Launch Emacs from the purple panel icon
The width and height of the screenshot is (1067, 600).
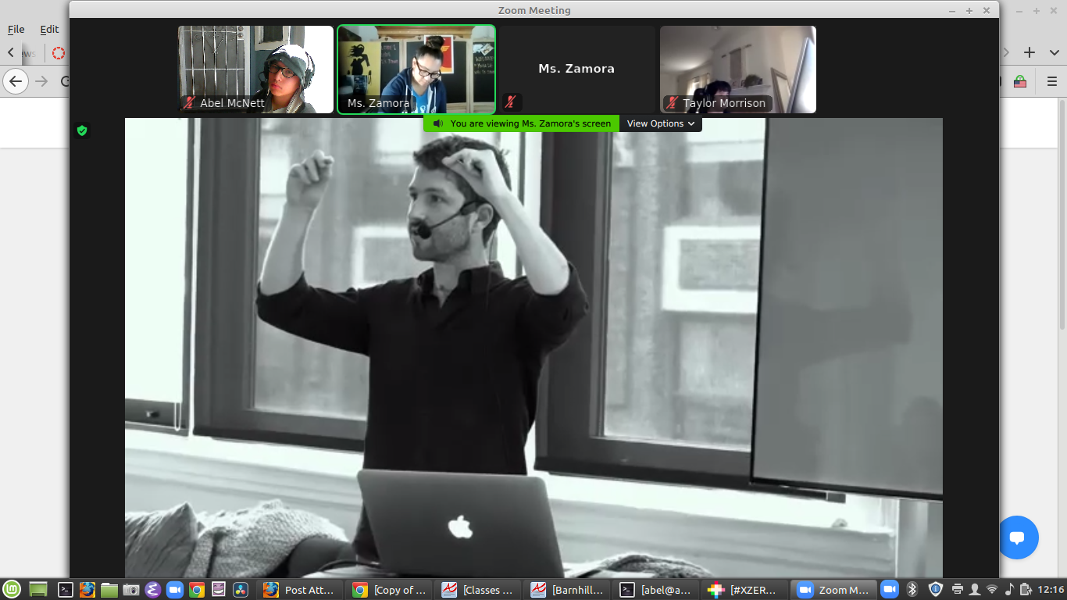[x=153, y=590]
